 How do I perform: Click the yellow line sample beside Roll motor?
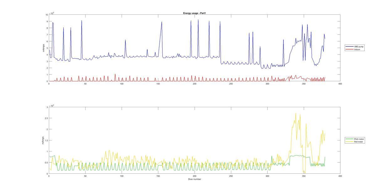pos(350,142)
